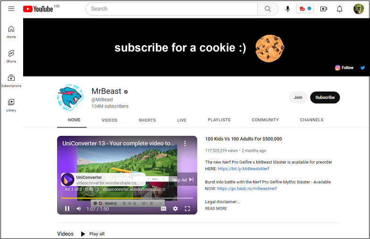The image size is (370, 239).
Task: Click in the Search input field
Action: 172,9
